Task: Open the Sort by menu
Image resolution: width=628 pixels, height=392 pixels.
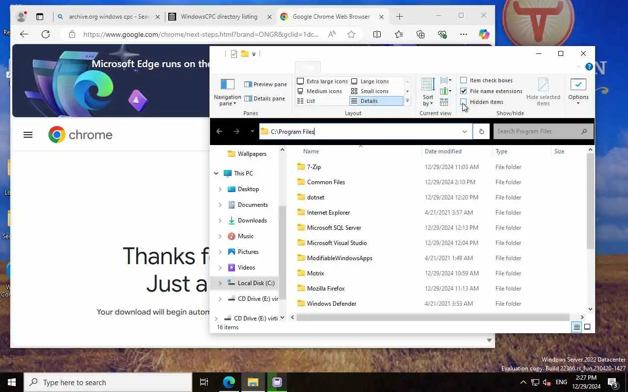Action: (428, 92)
